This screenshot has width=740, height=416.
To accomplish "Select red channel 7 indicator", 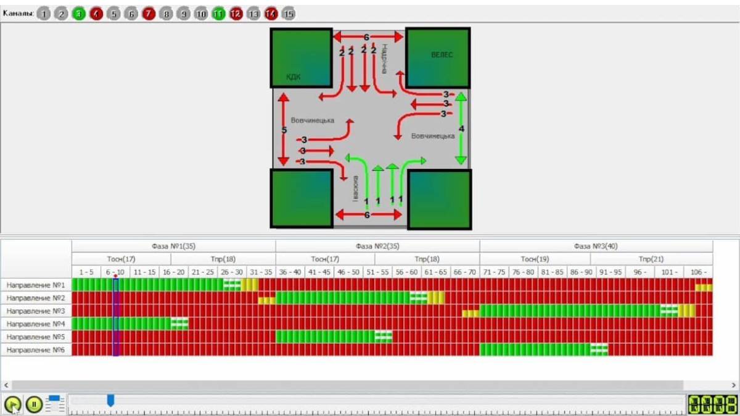I will coord(149,14).
